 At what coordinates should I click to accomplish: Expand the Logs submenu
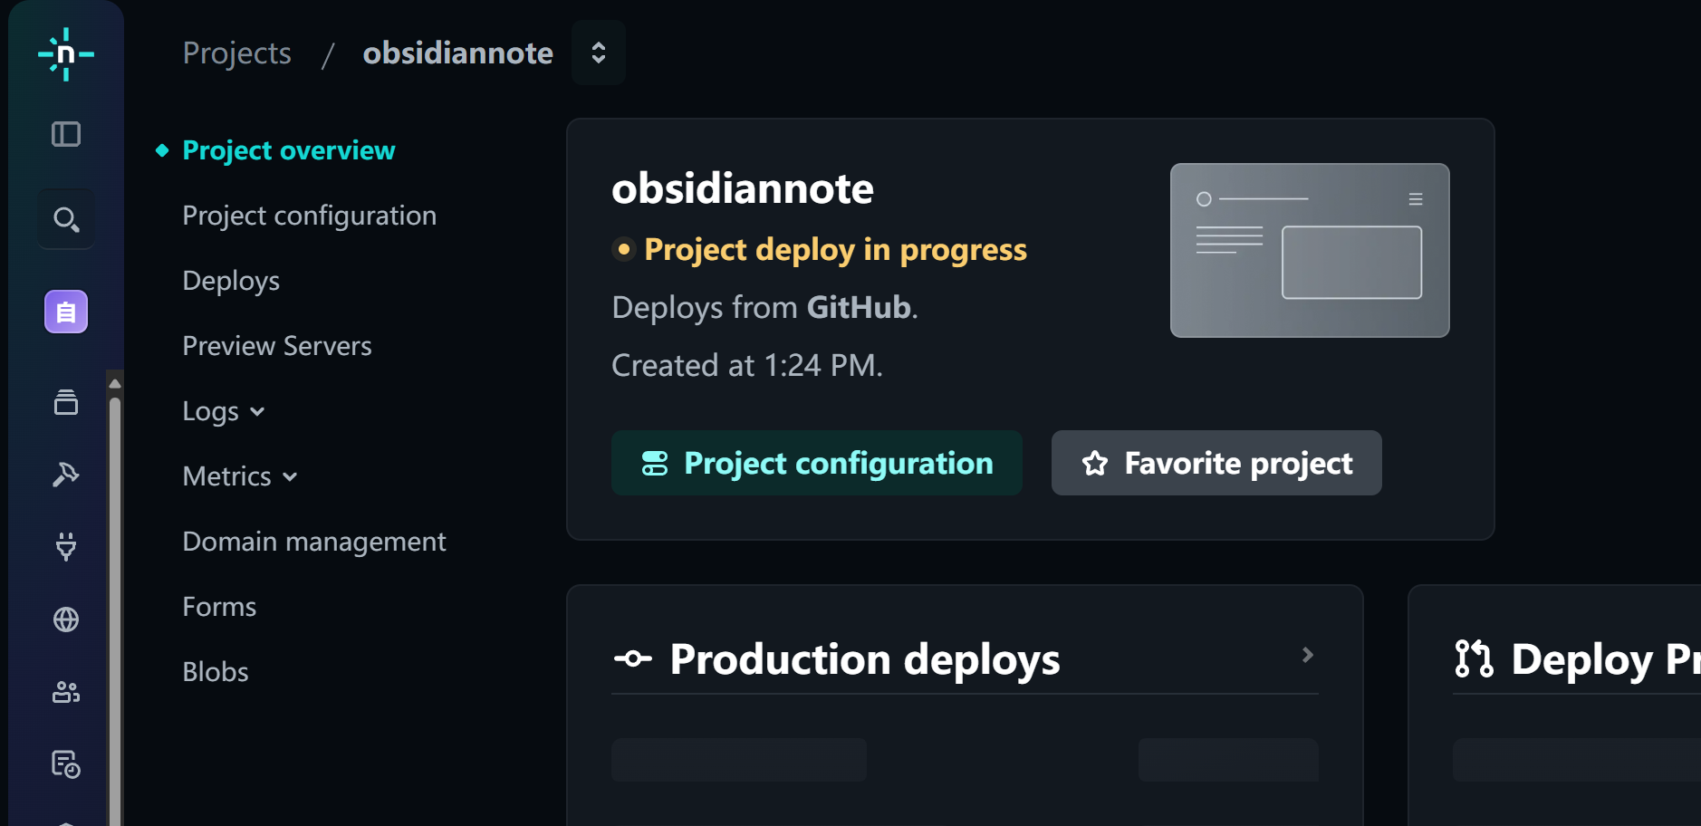pyautogui.click(x=224, y=411)
